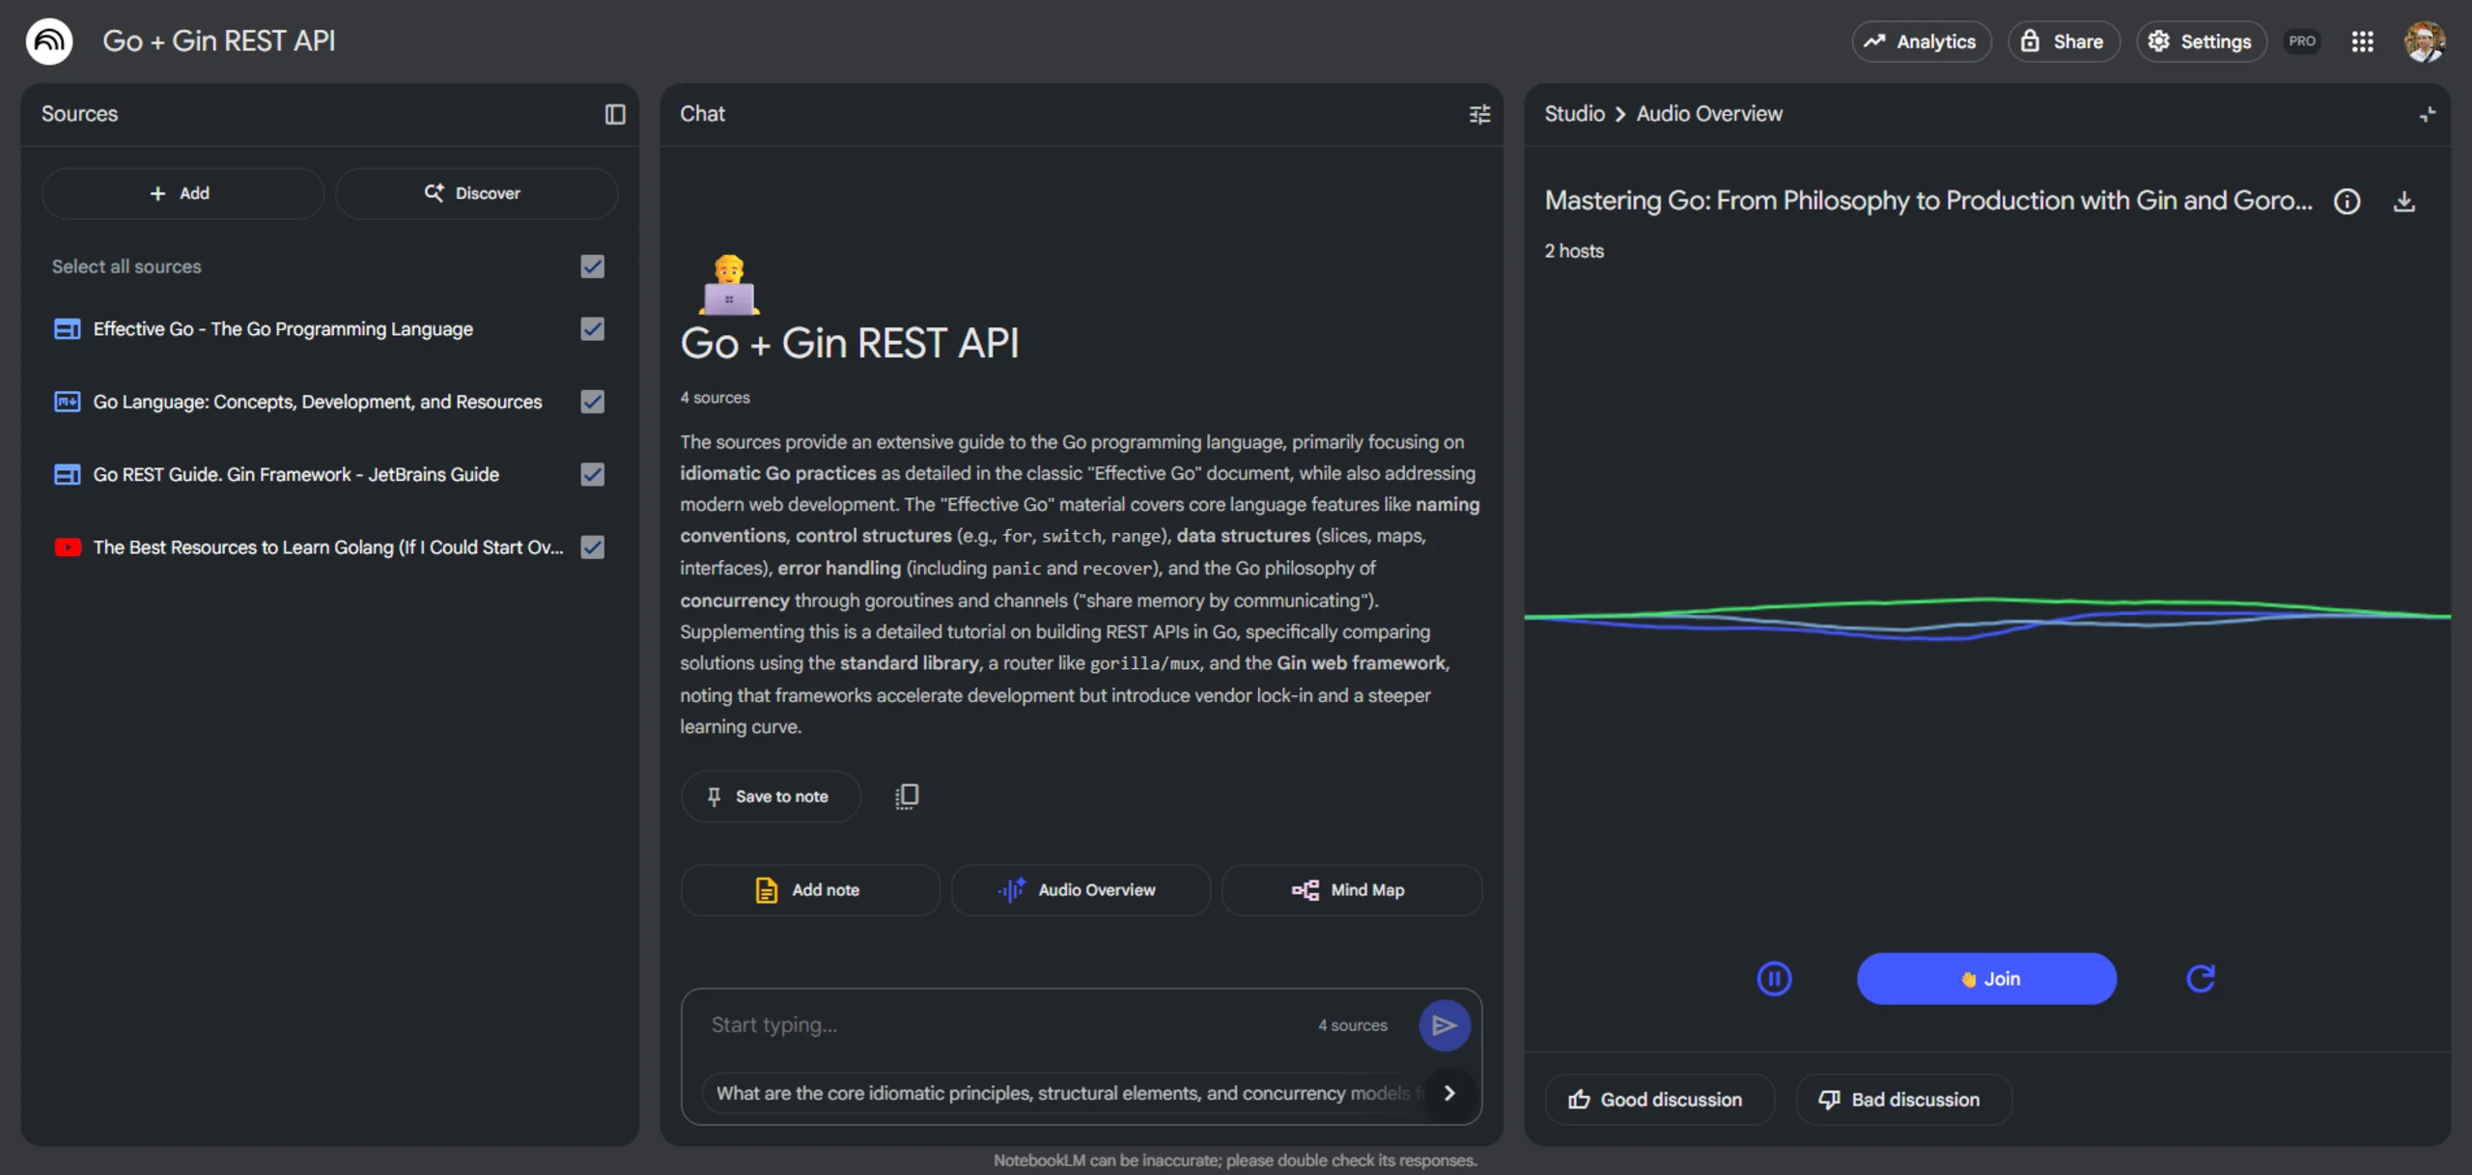Viewport: 2472px width, 1175px height.
Task: Click the Discover sources button
Action: click(x=476, y=193)
